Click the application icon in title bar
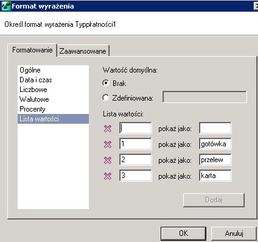Screen dimensions: 258x242 [5, 5]
